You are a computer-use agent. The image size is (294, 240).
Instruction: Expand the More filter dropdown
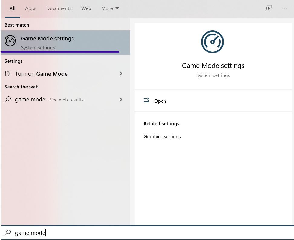point(110,8)
